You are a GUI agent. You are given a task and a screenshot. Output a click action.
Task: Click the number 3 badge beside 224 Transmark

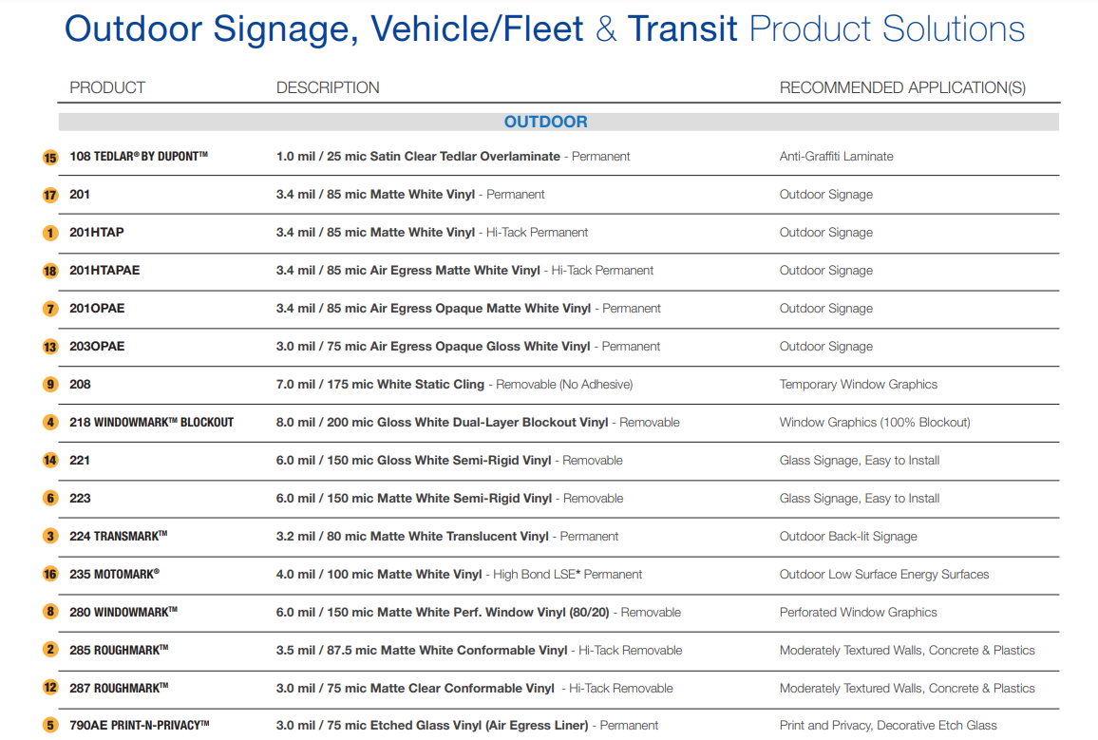coord(50,537)
